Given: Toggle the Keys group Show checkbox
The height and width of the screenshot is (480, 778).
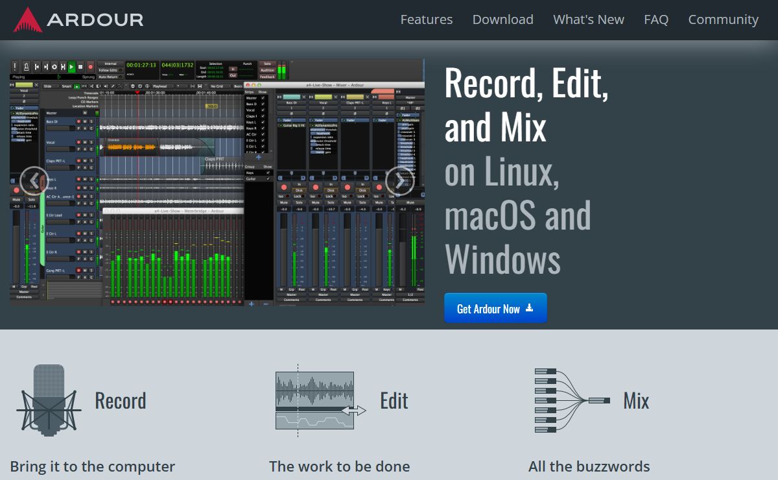Looking at the screenshot, I should pos(268,173).
